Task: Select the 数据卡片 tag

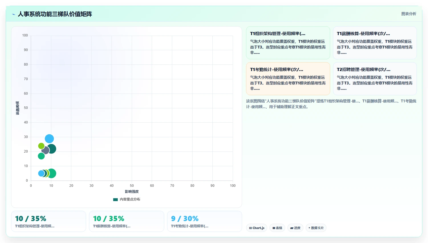Action: coord(316,228)
